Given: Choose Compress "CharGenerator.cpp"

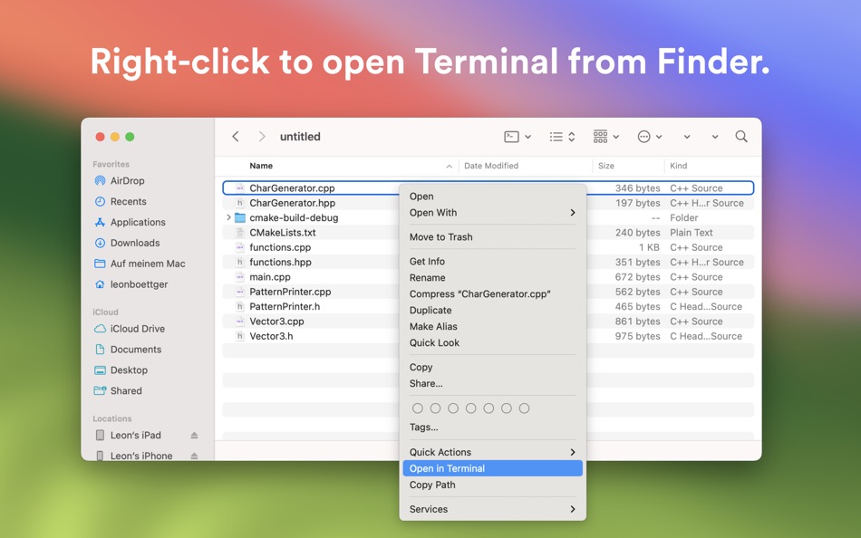Looking at the screenshot, I should tap(492, 293).
